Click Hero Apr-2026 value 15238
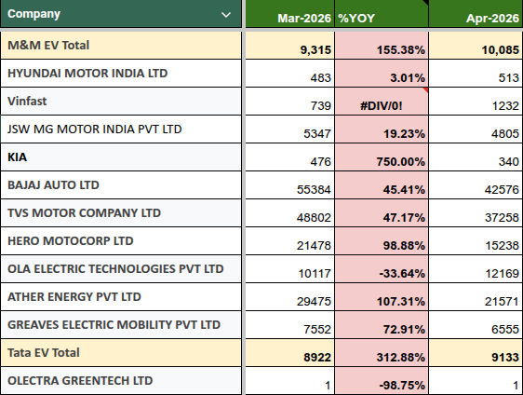Image resolution: width=523 pixels, height=395 pixels. tap(476, 241)
